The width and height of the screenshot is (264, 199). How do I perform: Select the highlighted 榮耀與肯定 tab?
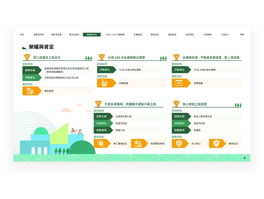pos(92,34)
